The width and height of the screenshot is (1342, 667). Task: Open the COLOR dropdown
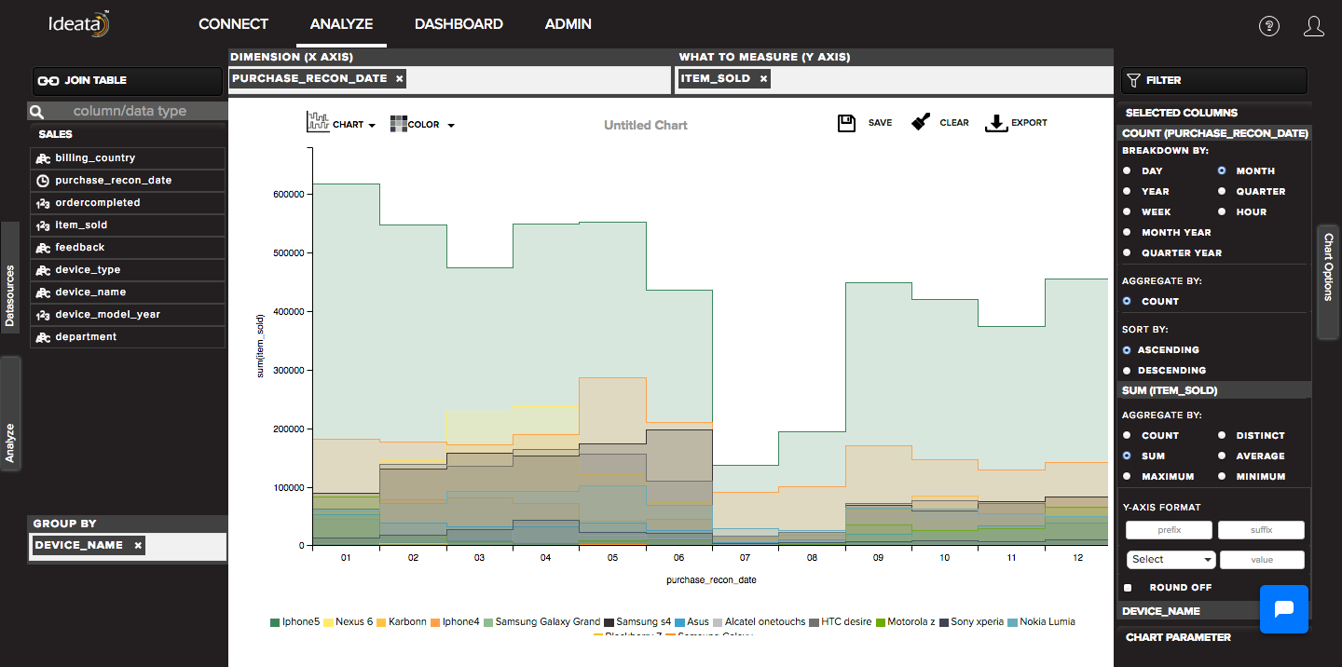423,125
